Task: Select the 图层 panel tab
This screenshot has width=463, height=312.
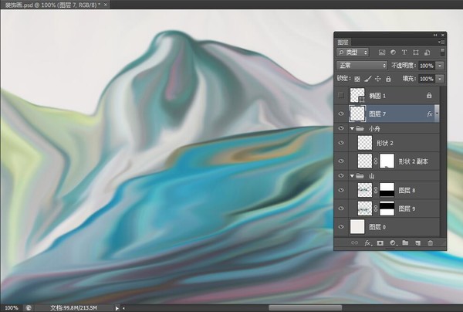Action: 343,42
